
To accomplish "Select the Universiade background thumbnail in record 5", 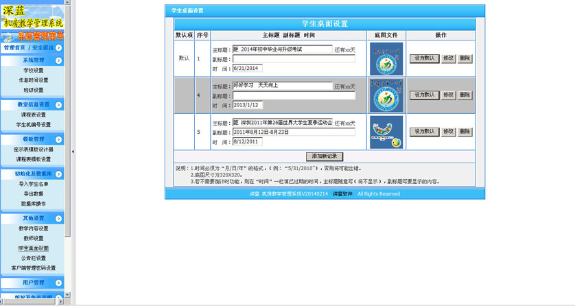I will tap(386, 132).
